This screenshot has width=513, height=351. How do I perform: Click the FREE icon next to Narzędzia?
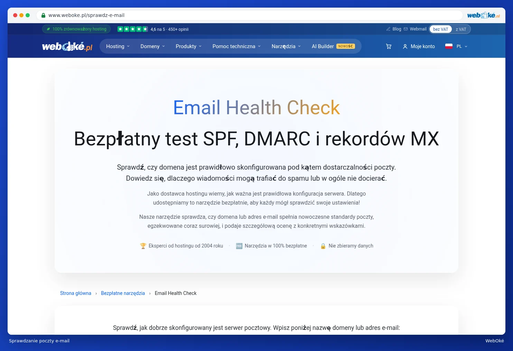pos(239,246)
